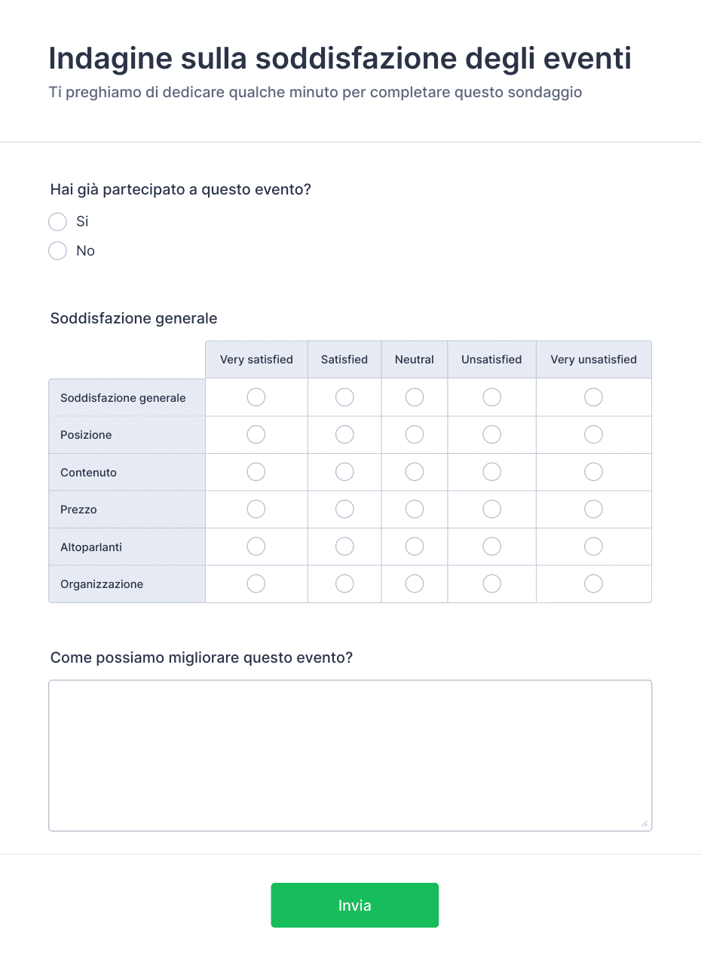Rate Soddisfazione generale as Very unsatisfied

594,397
